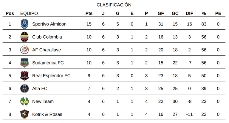
Task: Click the Club Colombia round badge
Action: point(24,37)
